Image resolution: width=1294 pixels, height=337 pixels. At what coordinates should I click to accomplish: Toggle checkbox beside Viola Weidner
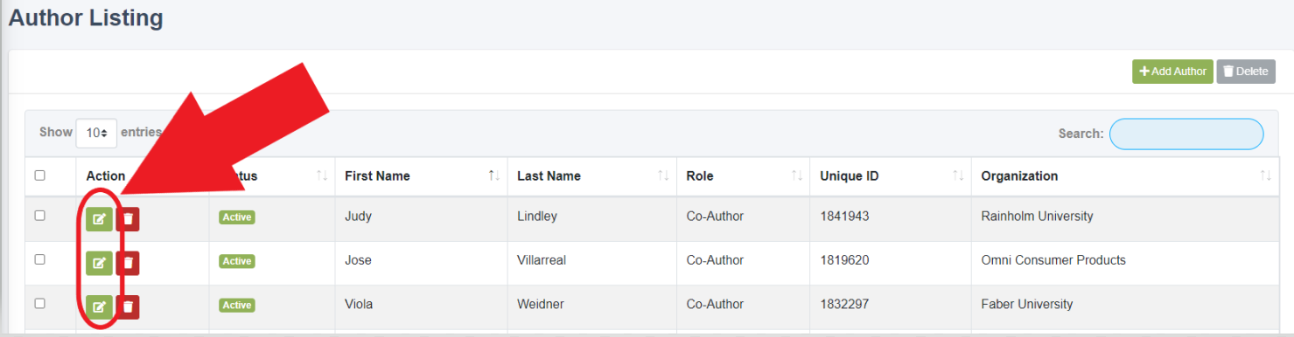click(39, 303)
